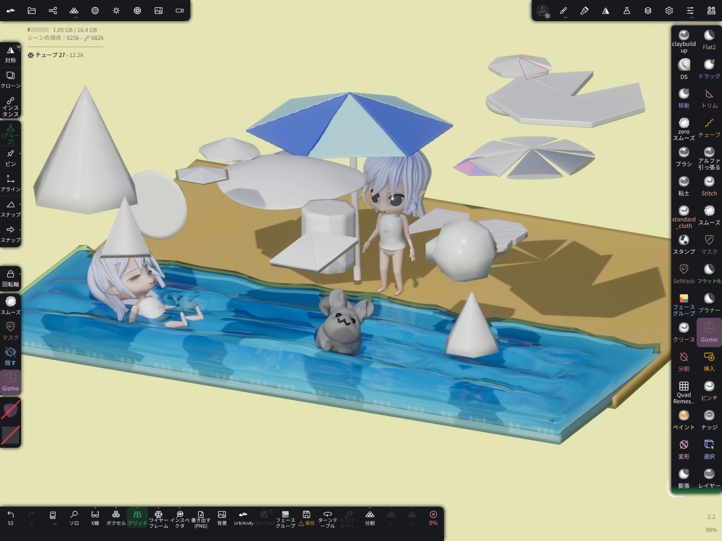Select the Tube (チューブ) tool
This screenshot has width=722, height=541.
pyautogui.click(x=709, y=127)
